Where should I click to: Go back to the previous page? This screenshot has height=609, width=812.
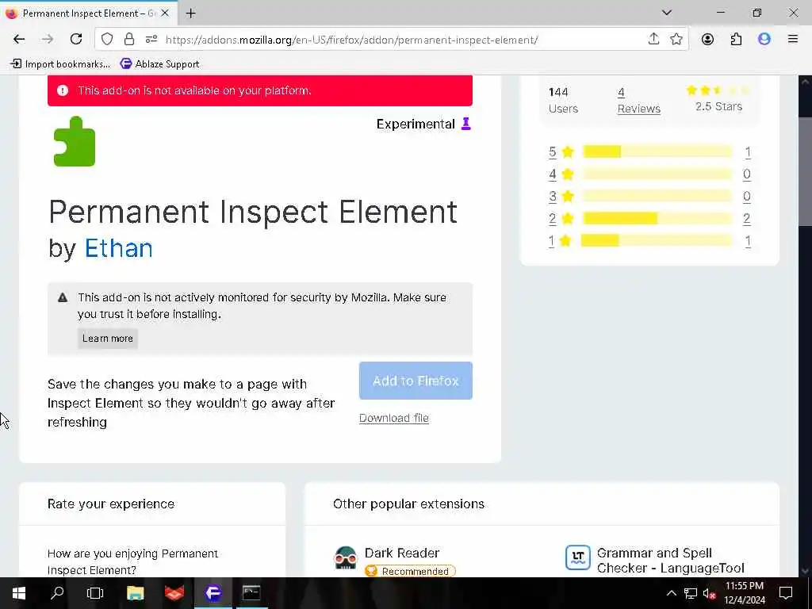click(x=19, y=40)
